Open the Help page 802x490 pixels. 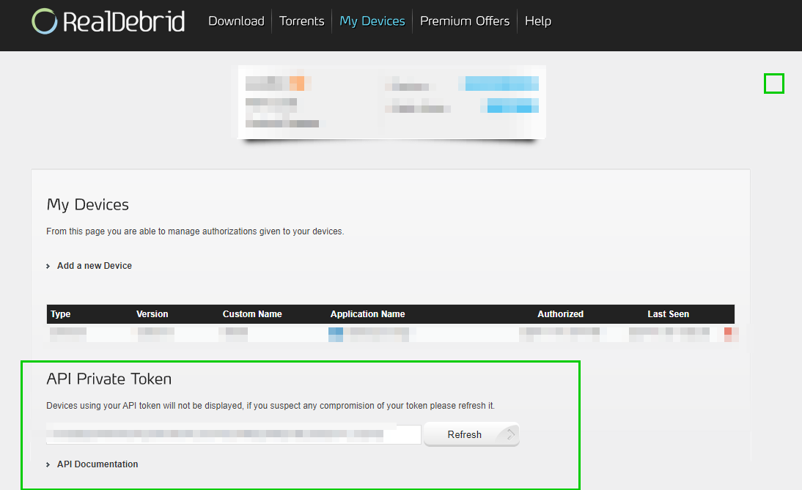[538, 21]
